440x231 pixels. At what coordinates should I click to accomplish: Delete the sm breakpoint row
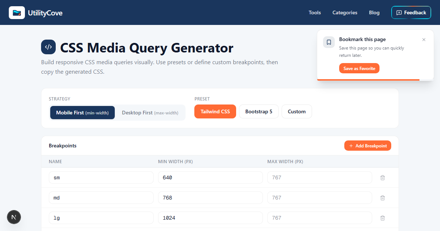(x=382, y=177)
